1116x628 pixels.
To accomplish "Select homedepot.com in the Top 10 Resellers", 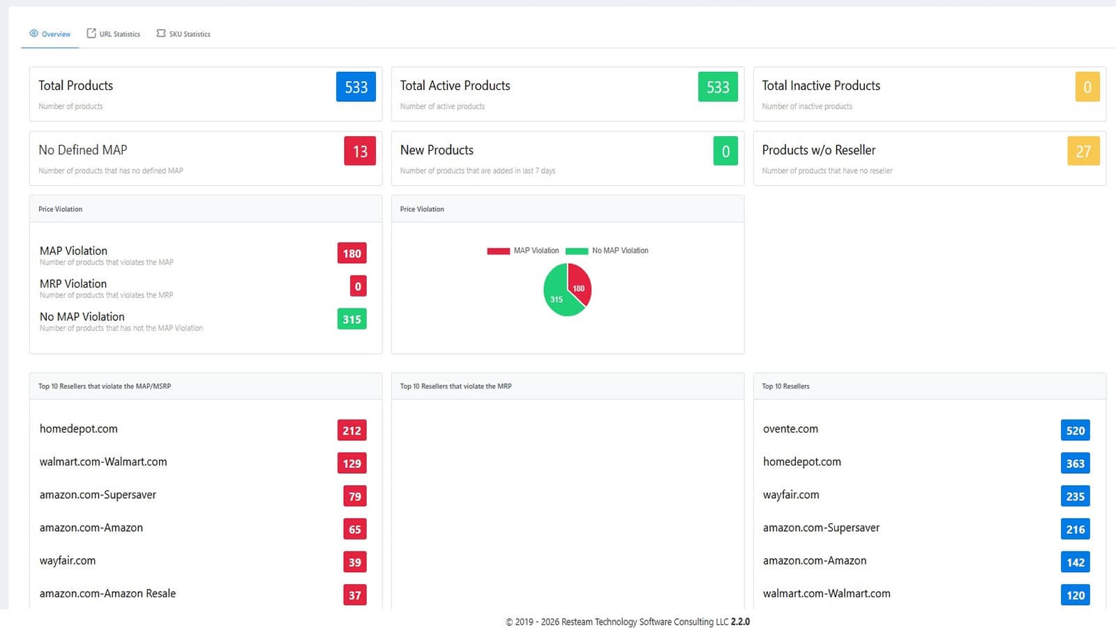I will pos(802,461).
